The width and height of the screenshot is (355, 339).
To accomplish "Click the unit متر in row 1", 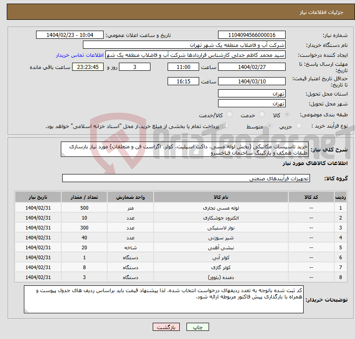I will pyautogui.click(x=130, y=208).
